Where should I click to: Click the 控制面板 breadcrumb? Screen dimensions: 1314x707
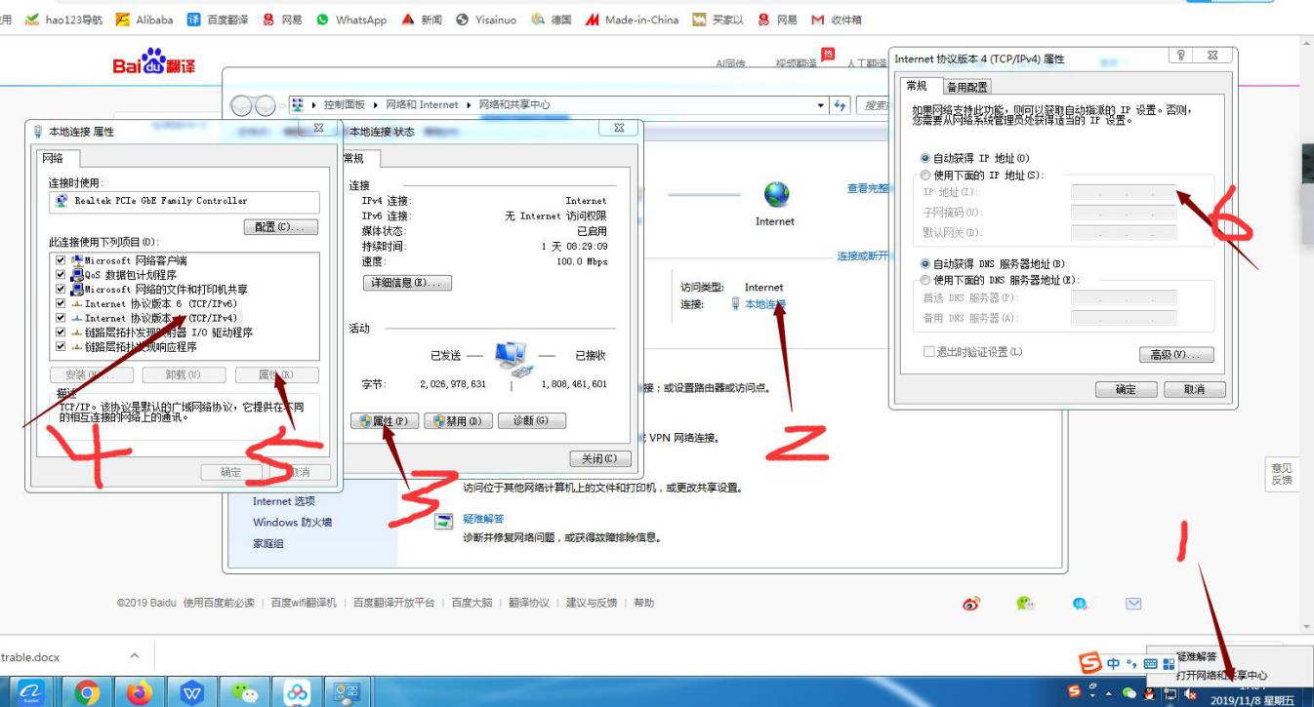pos(345,104)
